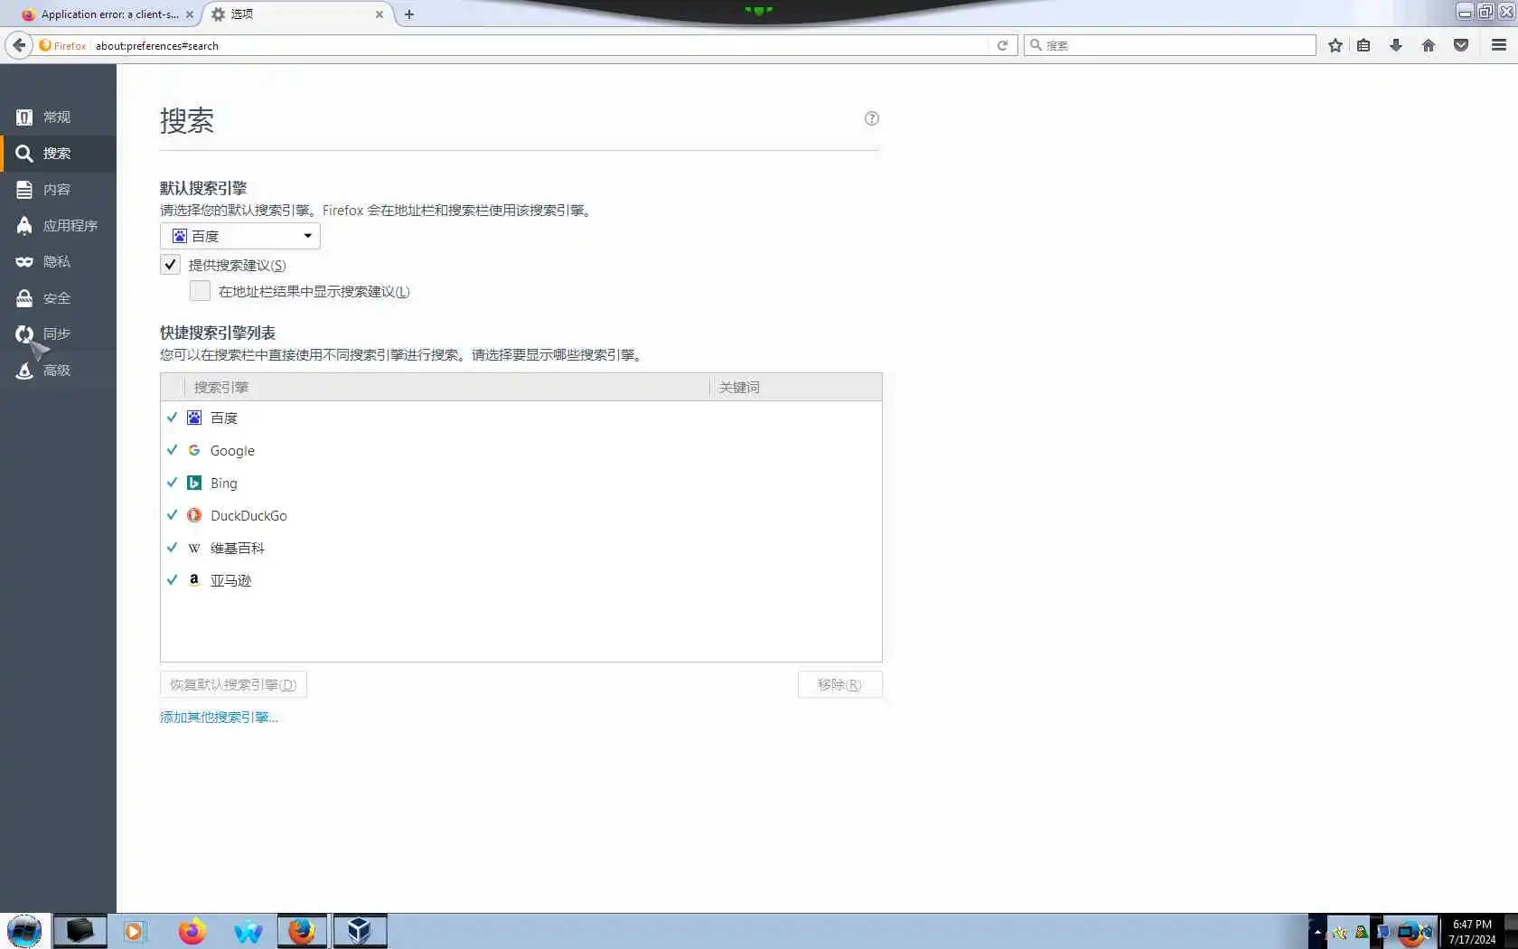Select the 亚马逊 row name in engine list

(x=230, y=580)
